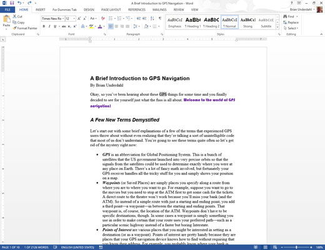The image size is (325, 250).
Task: Grow the font size
Action: coord(79,19)
